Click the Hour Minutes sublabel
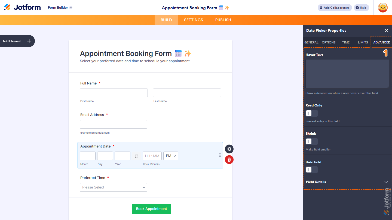The width and height of the screenshot is (392, 220). [x=151, y=164]
